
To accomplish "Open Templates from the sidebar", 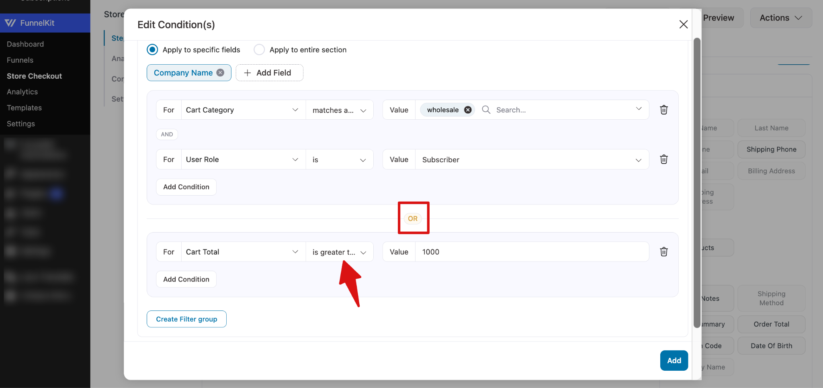I will [x=24, y=108].
